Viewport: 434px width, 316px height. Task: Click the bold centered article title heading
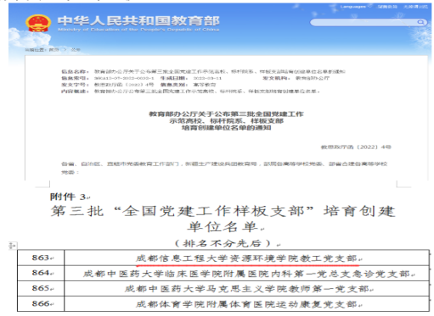[x=226, y=121]
